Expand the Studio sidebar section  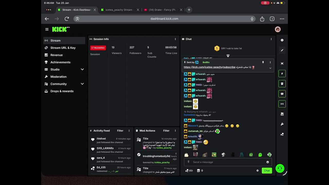click(82, 69)
